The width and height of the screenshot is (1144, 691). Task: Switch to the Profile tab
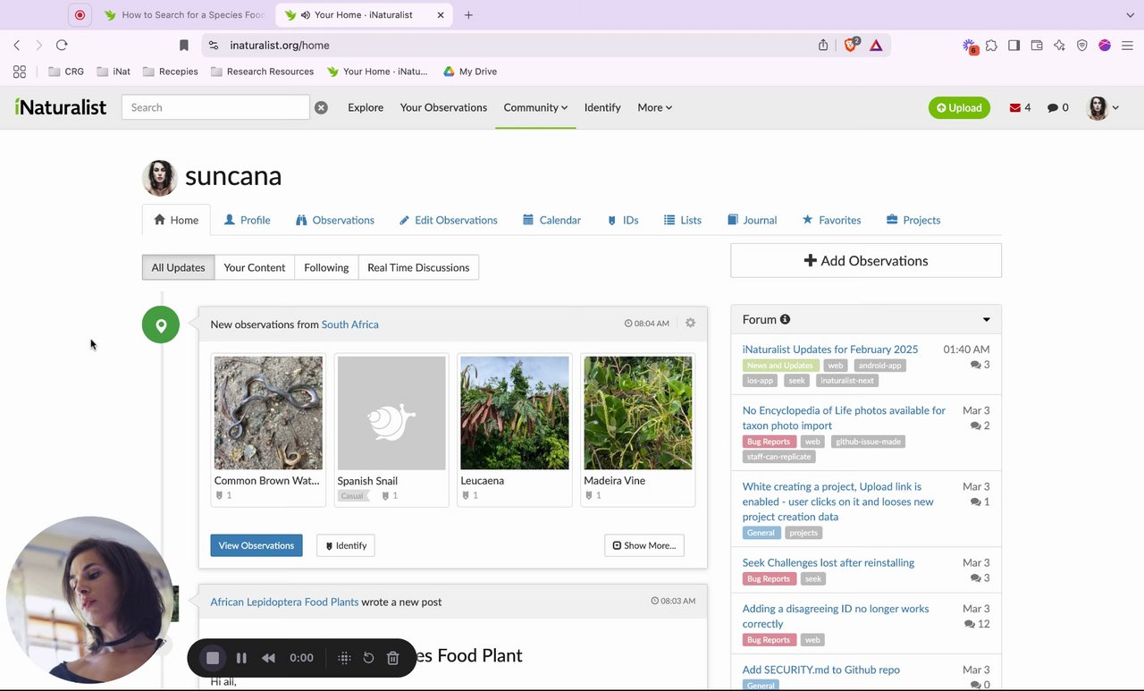coord(247,220)
